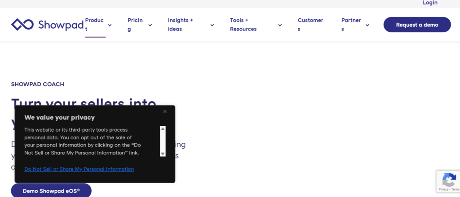Click the privacy notice scrollbar track
Screen dimensions: 460x197
click(163, 141)
